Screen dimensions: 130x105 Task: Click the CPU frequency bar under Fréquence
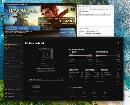click(x=80, y=58)
